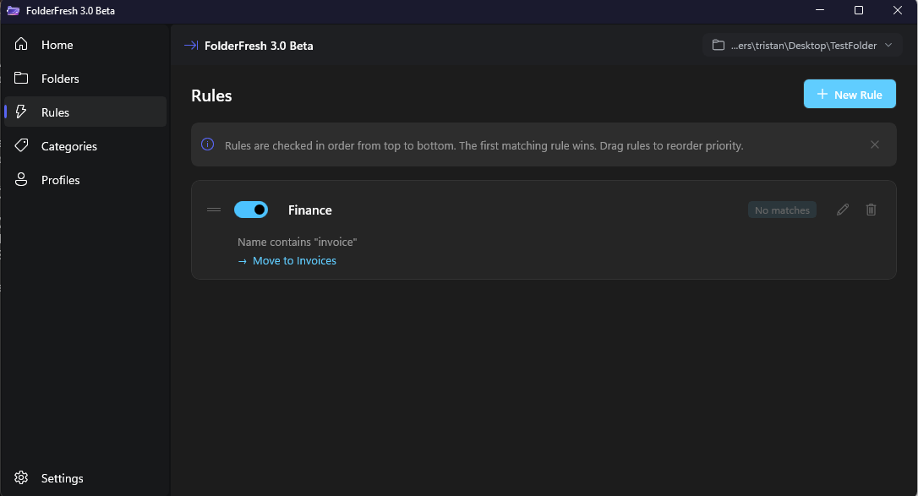Screen dimensions: 918x496
Task: Click the info circle icon in the banner
Action: [207, 144]
